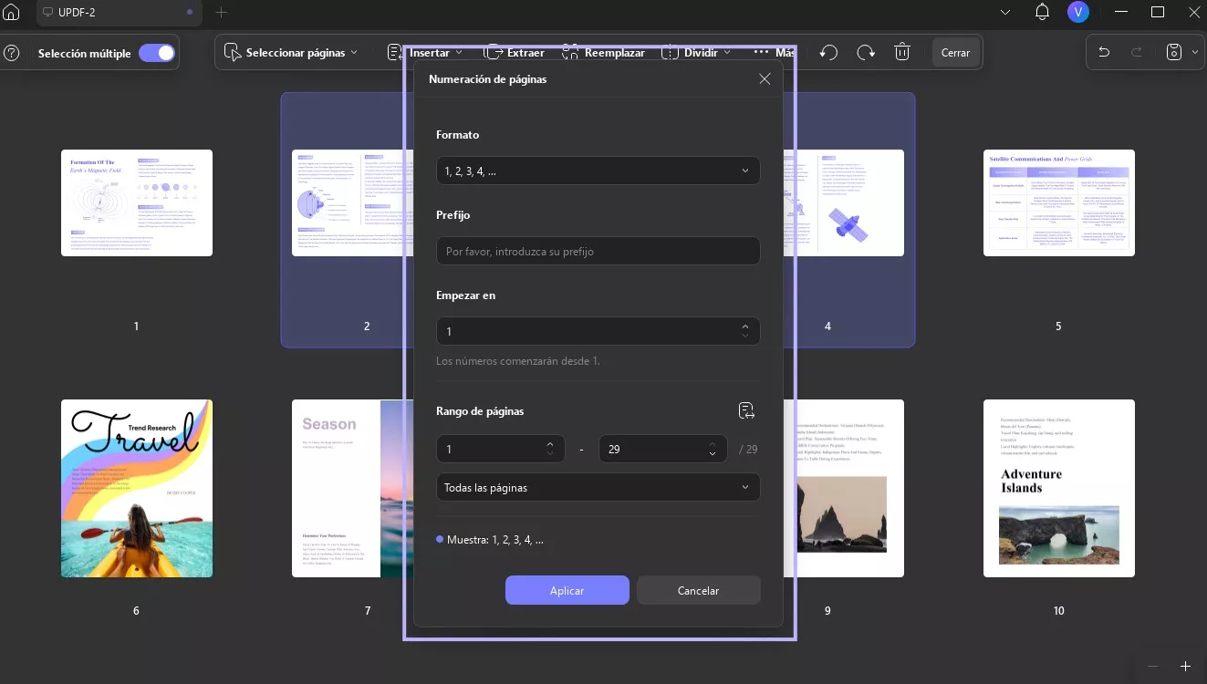Open the Seleccionar páginas dropdown

[x=291, y=53]
